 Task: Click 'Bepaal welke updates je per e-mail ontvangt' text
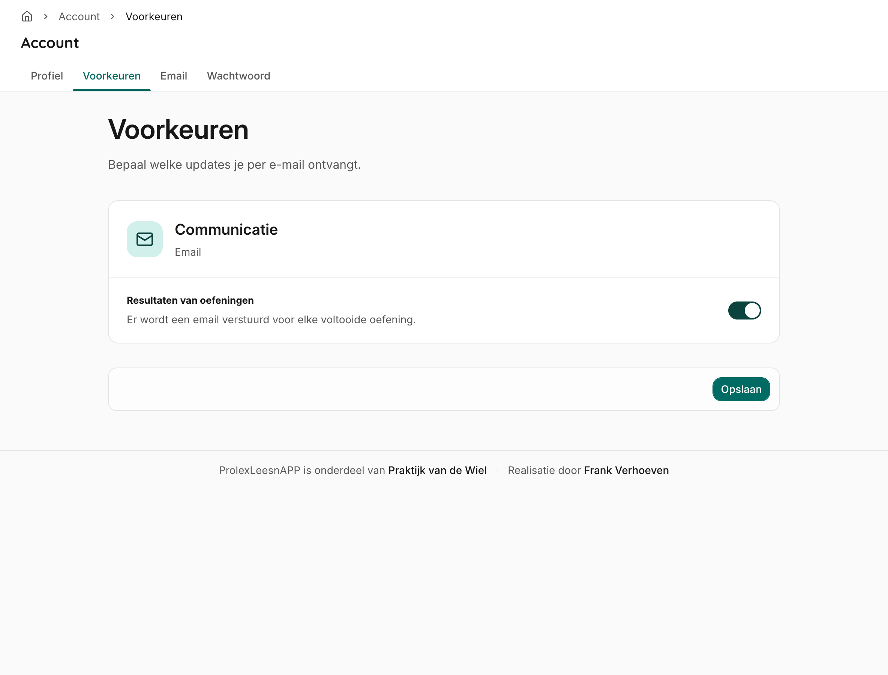(x=234, y=165)
